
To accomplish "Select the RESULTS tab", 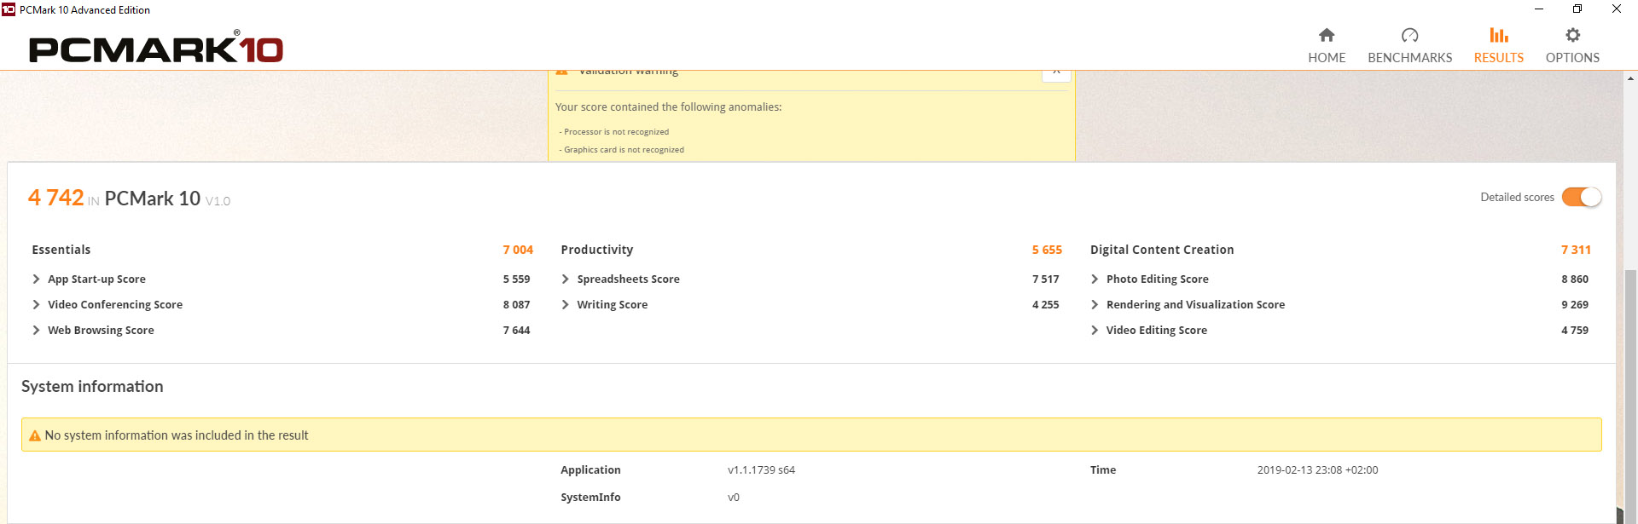I will [x=1499, y=46].
